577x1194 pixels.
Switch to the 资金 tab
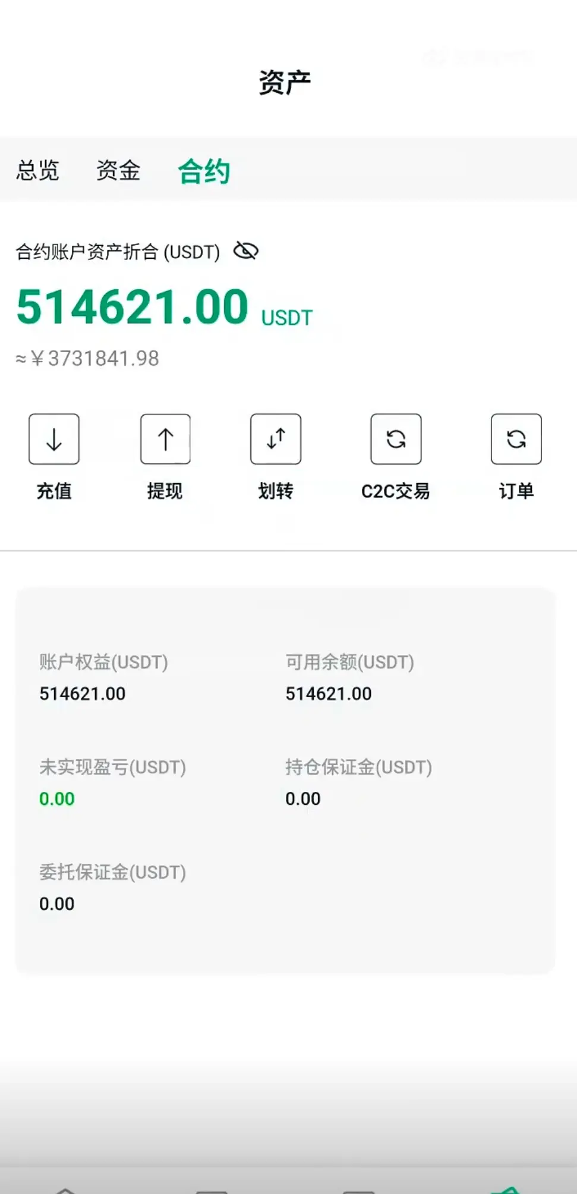118,171
